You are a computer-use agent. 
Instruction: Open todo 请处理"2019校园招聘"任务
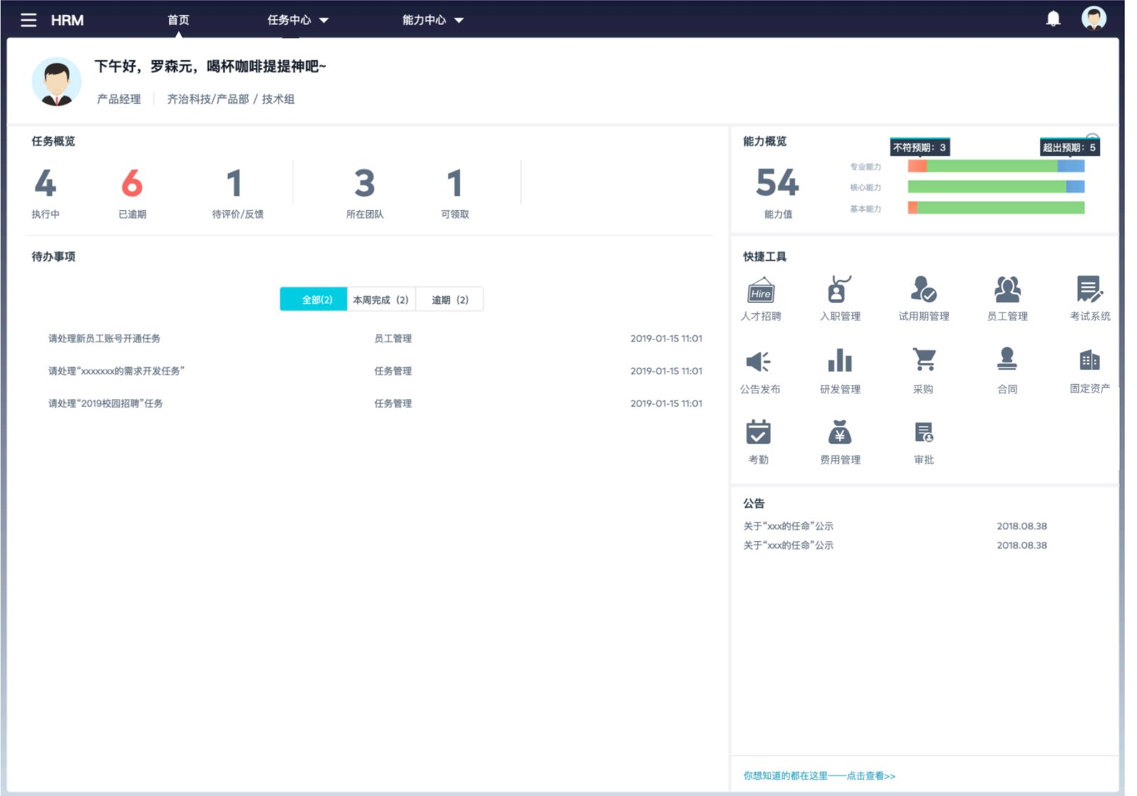[x=106, y=403]
